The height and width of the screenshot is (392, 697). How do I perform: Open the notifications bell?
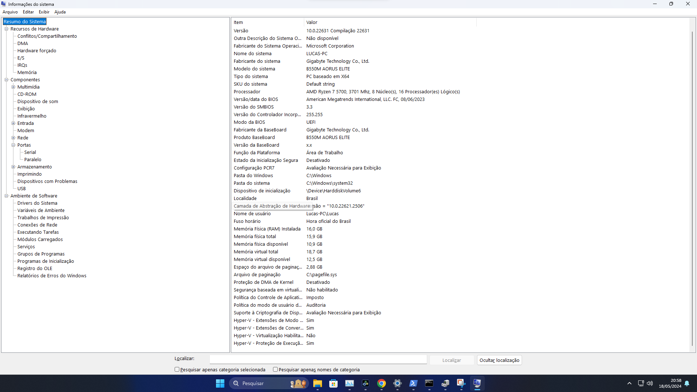point(687,383)
